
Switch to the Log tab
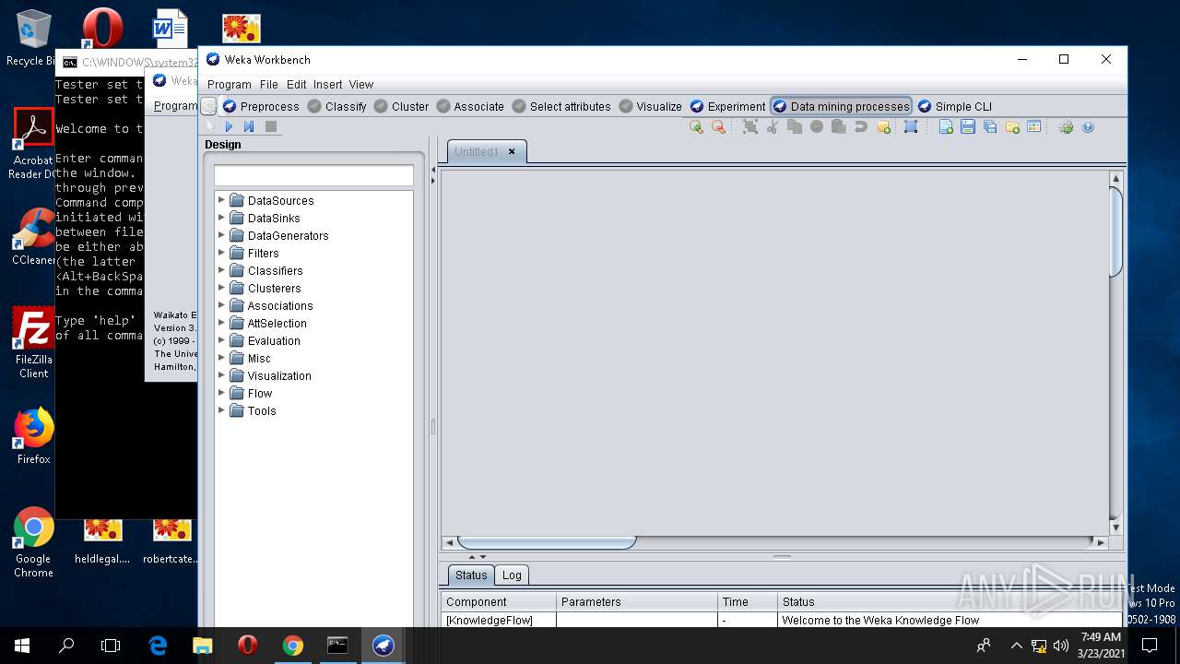point(512,575)
